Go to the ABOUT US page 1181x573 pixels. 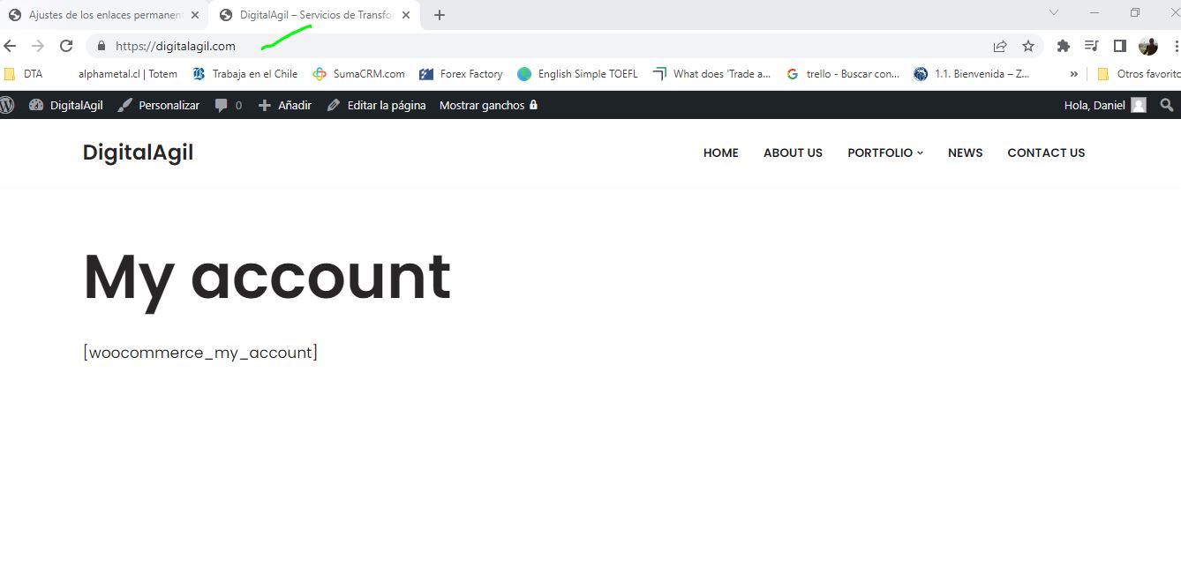point(793,153)
